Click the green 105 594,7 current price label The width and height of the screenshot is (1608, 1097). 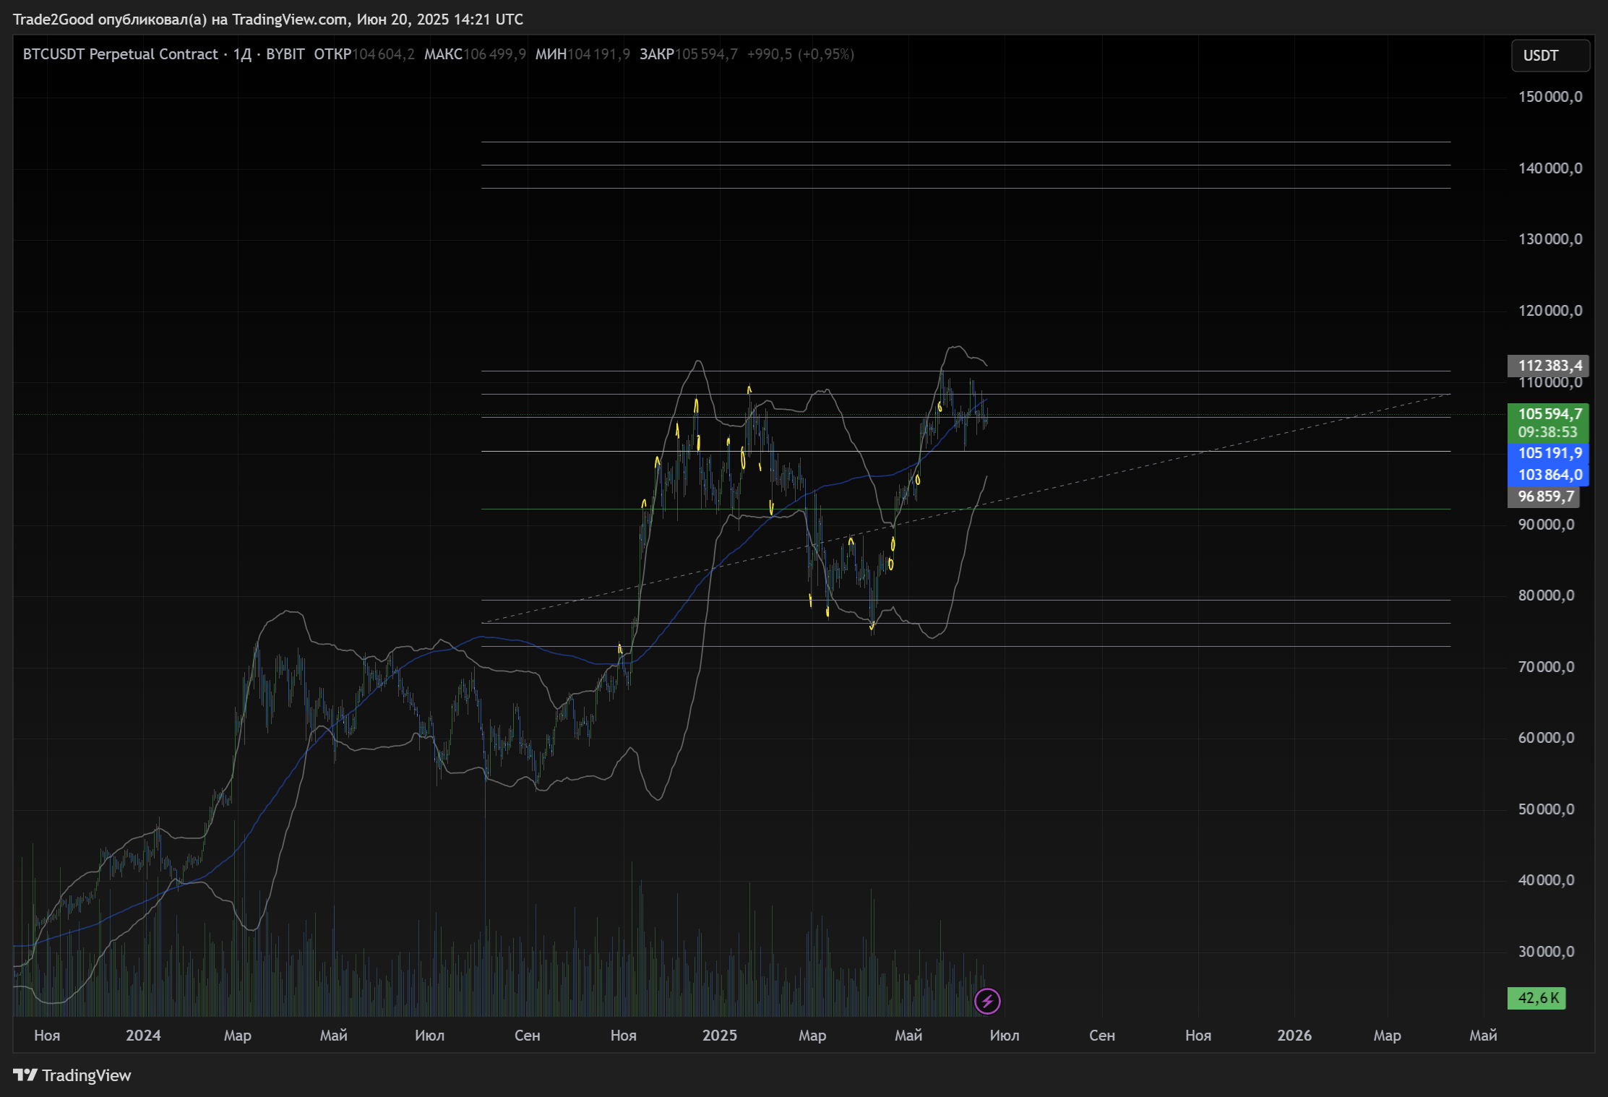pos(1548,414)
